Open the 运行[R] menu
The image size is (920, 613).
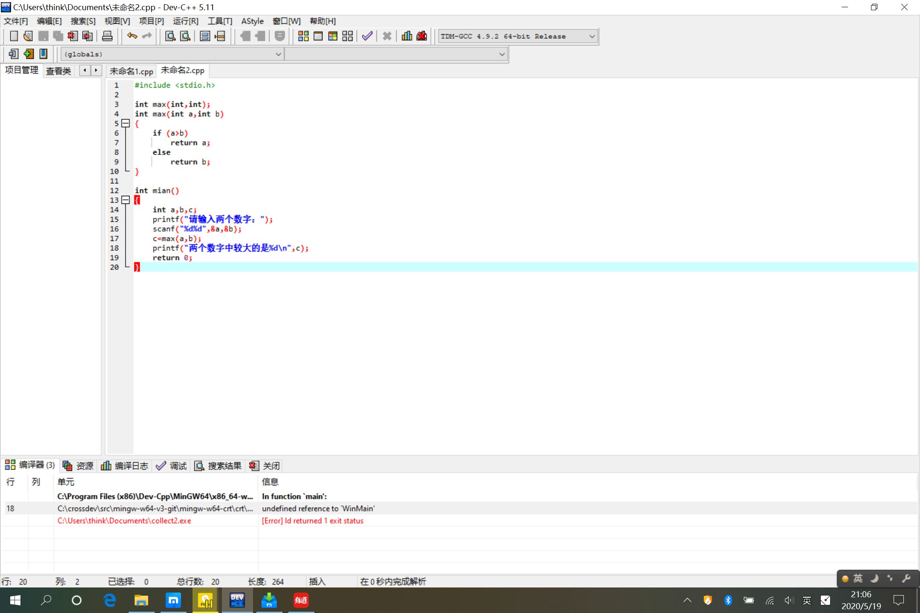pos(186,21)
